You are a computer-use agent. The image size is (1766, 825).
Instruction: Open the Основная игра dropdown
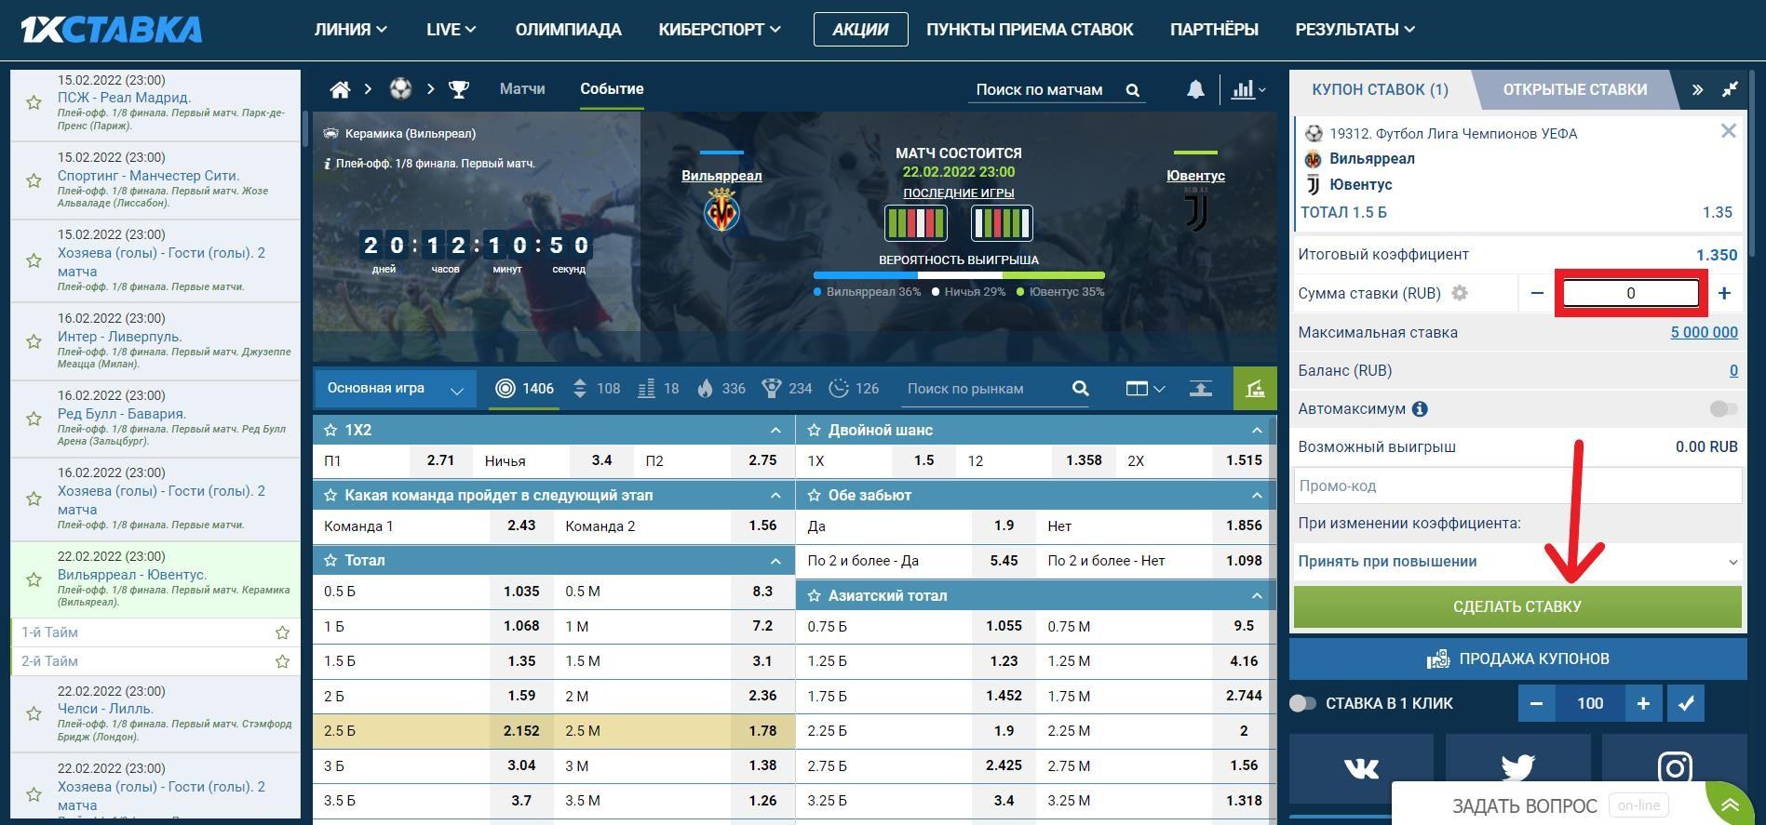coord(395,389)
